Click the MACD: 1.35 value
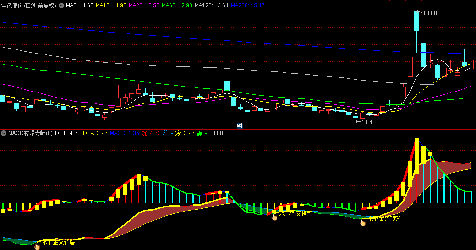This screenshot has height=250, width=476. [x=125, y=133]
